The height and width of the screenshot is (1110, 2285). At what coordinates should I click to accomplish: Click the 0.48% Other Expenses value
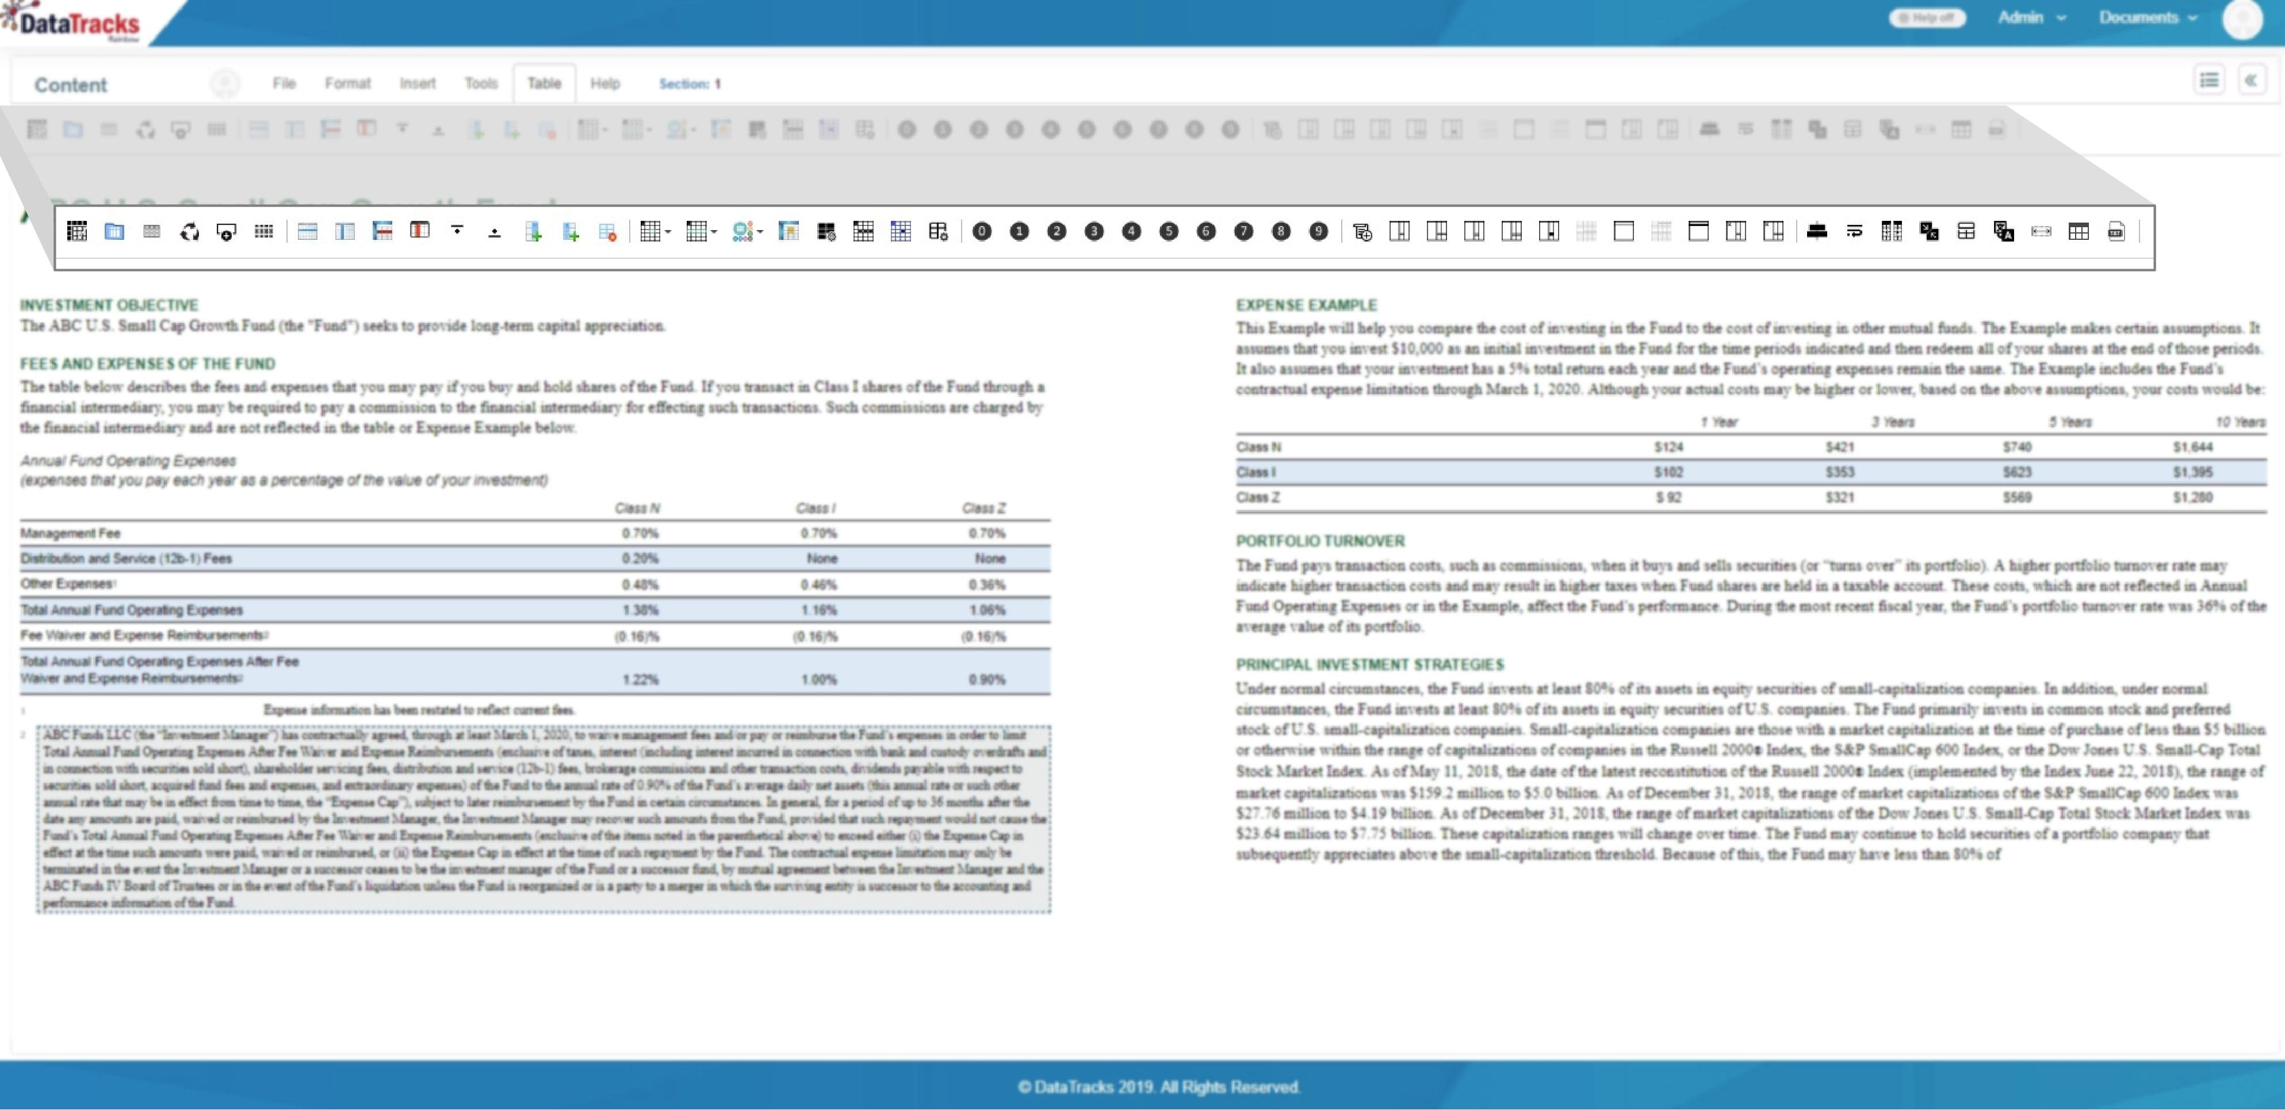pyautogui.click(x=640, y=585)
